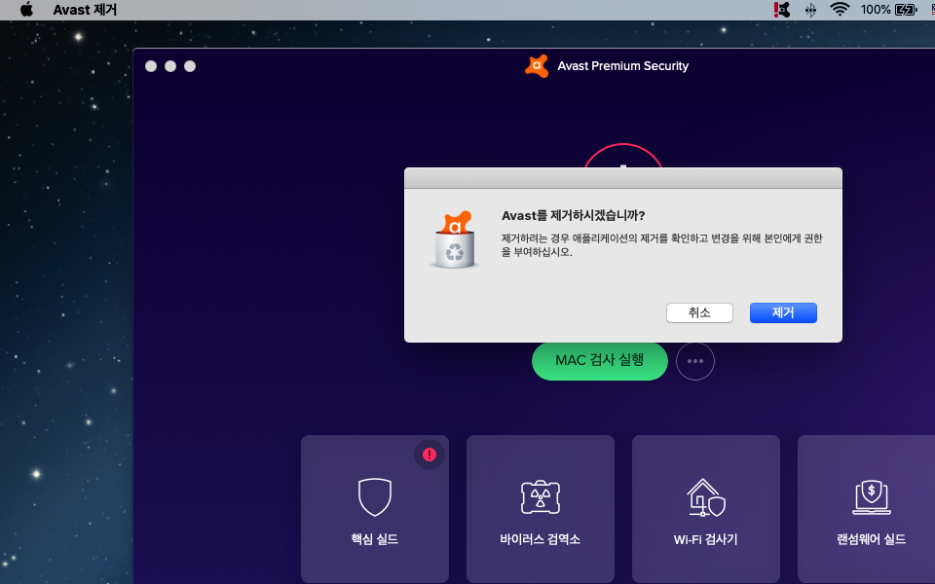This screenshot has width=935, height=584.
Task: Click the Avast trash can icon in dialog
Action: coord(455,240)
